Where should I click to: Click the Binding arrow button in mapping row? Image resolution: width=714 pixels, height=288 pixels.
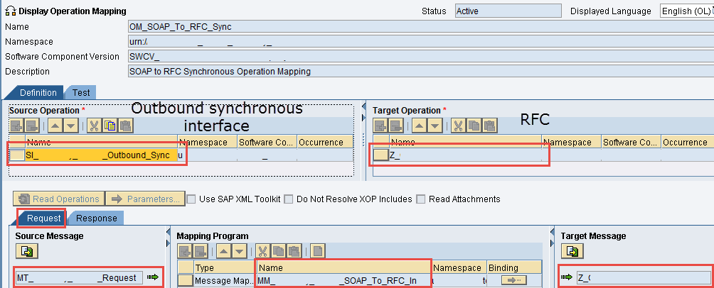(x=513, y=280)
